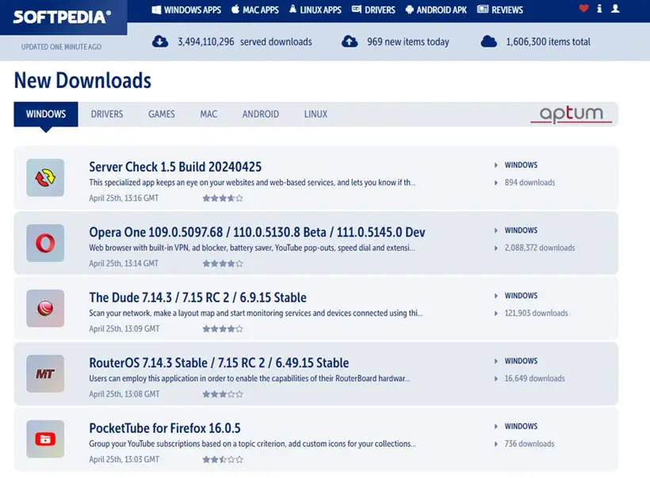650x478 pixels.
Task: Open the red heart favorites icon
Action: click(583, 8)
